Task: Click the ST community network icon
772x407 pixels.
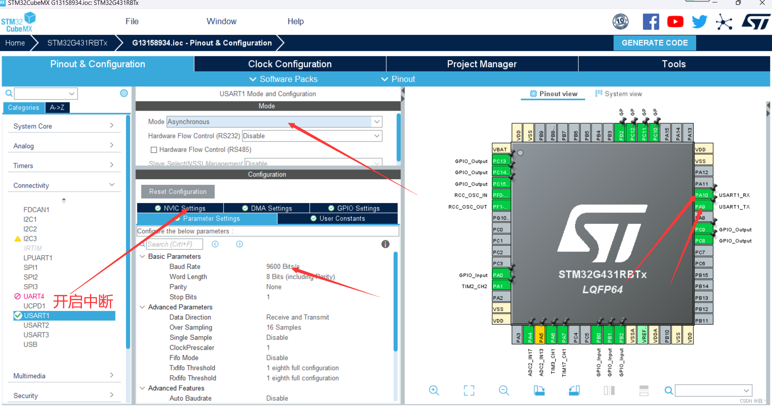Action: click(724, 22)
